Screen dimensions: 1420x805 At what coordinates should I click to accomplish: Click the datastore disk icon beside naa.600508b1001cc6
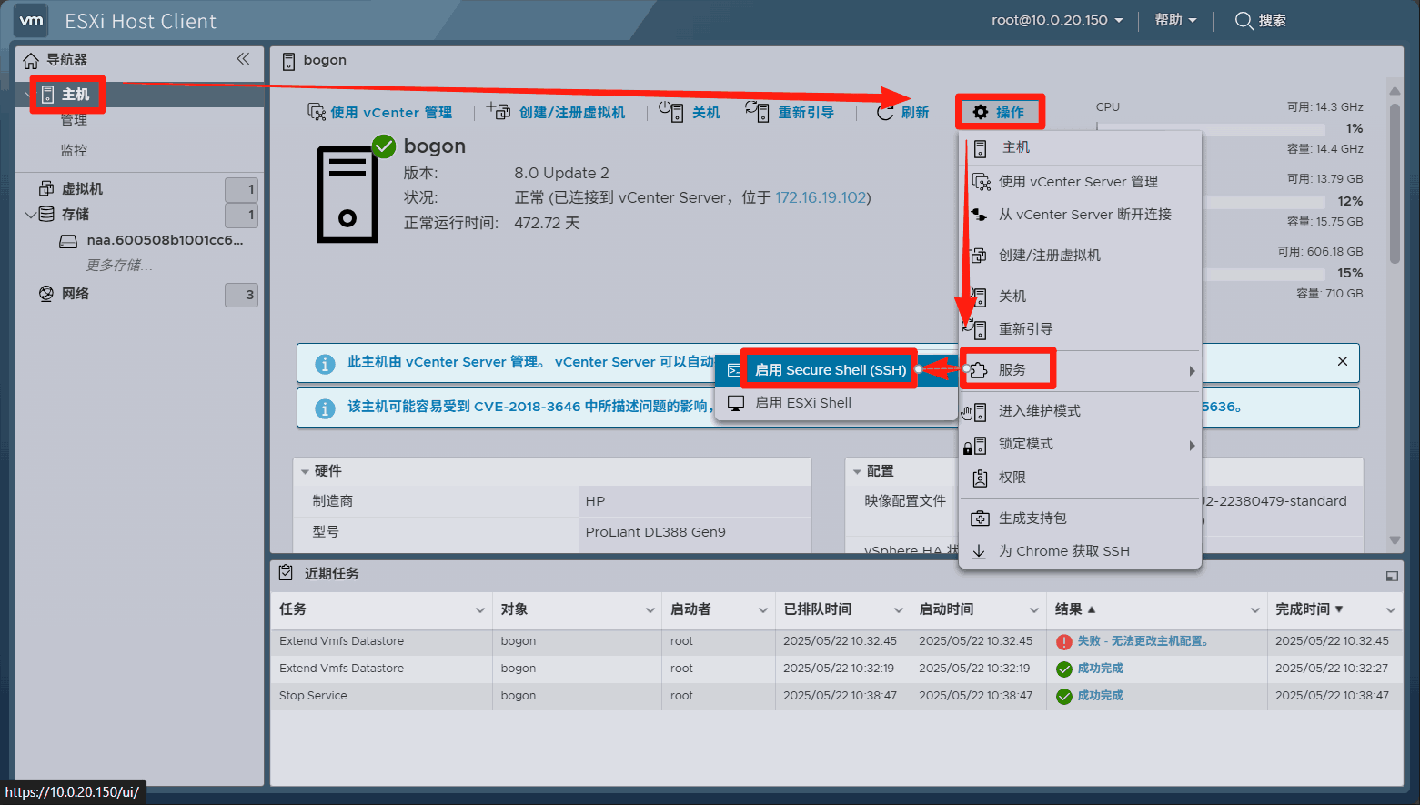tap(68, 241)
